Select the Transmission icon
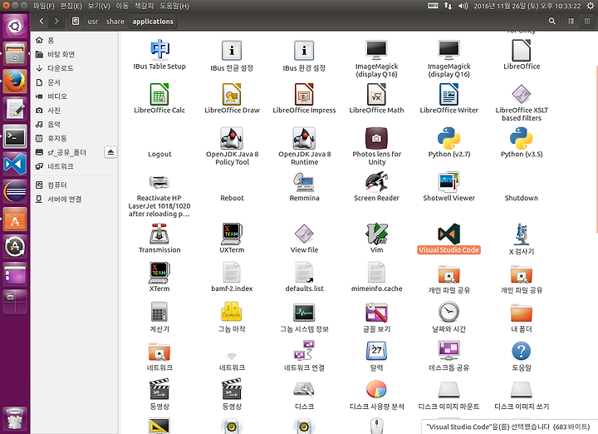598x434 pixels. [x=159, y=234]
